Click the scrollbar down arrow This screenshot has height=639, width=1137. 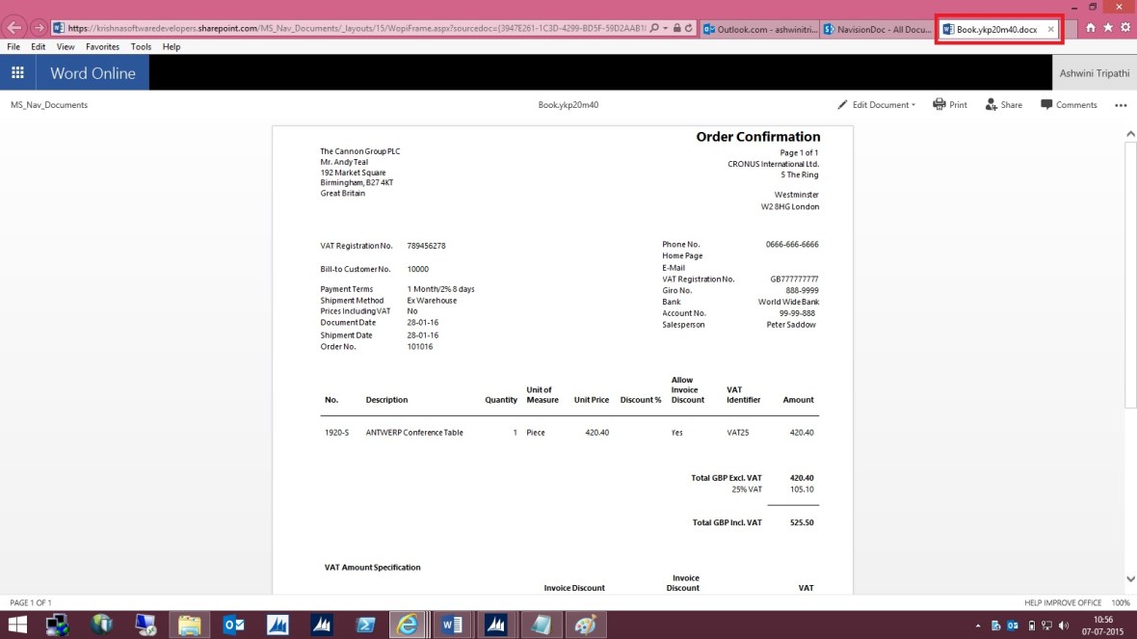point(1129,578)
